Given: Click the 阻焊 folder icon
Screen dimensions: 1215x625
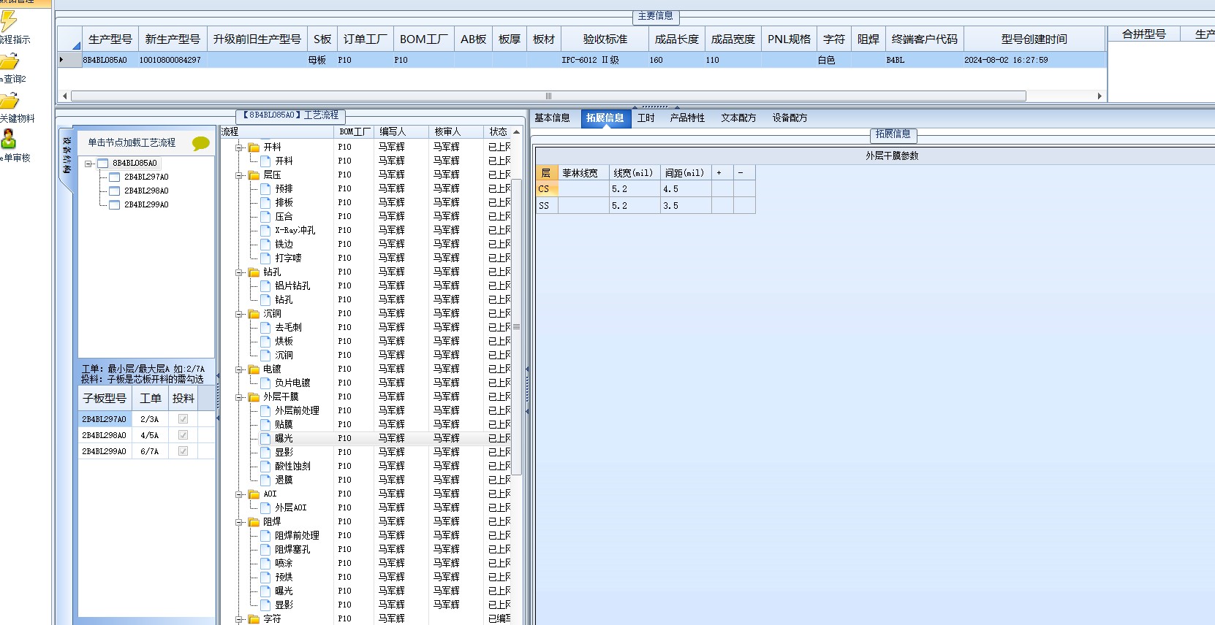Looking at the screenshot, I should pyautogui.click(x=254, y=522).
